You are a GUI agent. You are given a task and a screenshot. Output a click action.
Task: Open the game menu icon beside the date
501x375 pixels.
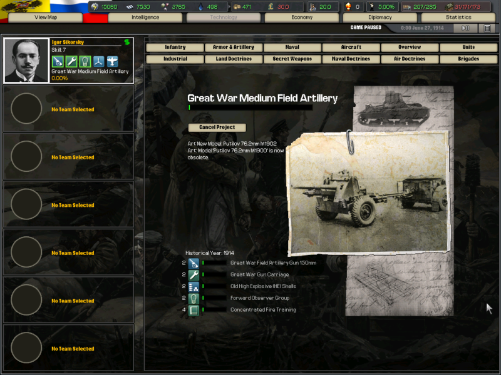tap(487, 28)
